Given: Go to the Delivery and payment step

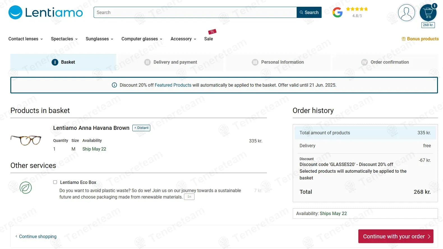Looking at the screenshot, I should pyautogui.click(x=170, y=62).
